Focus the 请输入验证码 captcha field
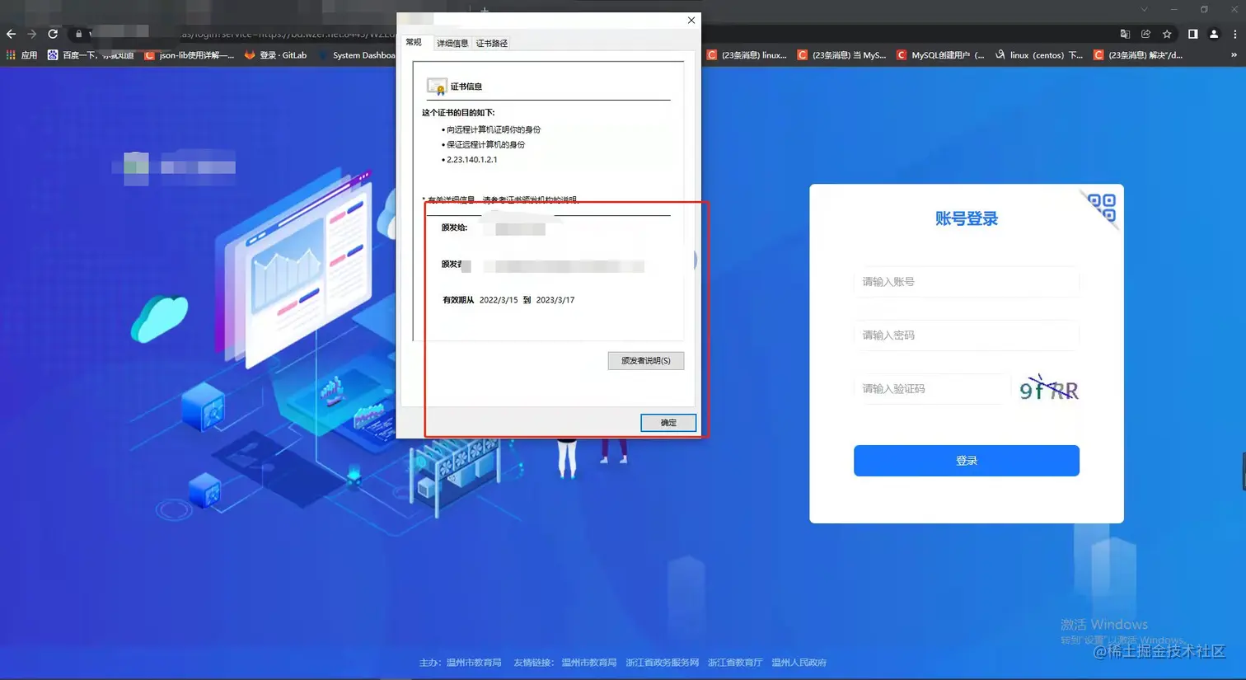This screenshot has width=1246, height=680. click(932, 389)
